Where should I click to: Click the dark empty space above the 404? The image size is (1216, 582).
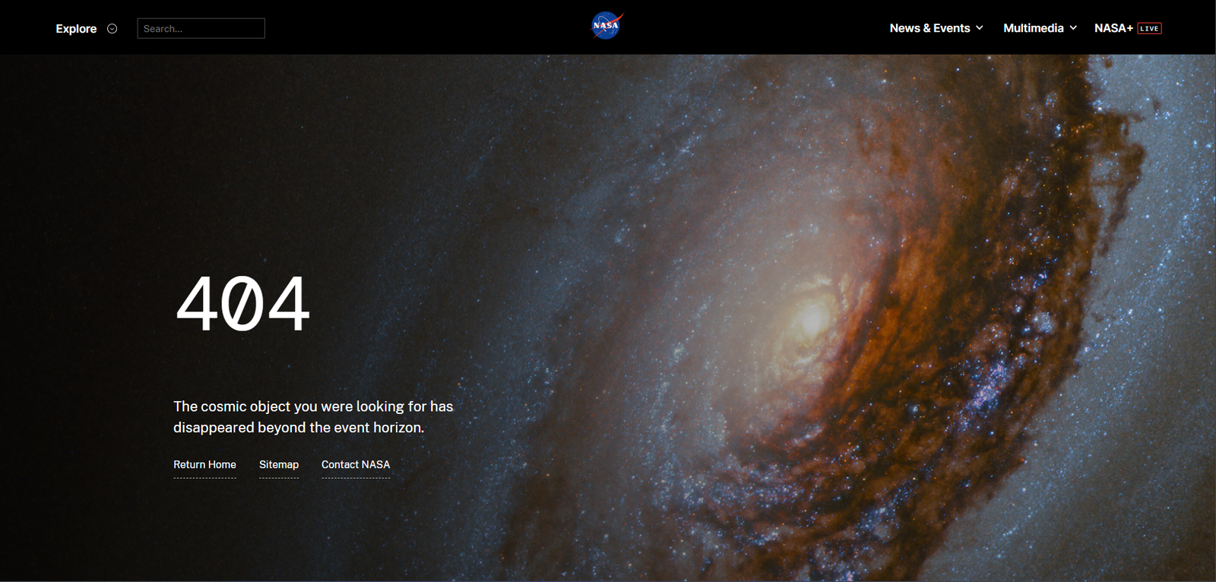pyautogui.click(x=243, y=167)
